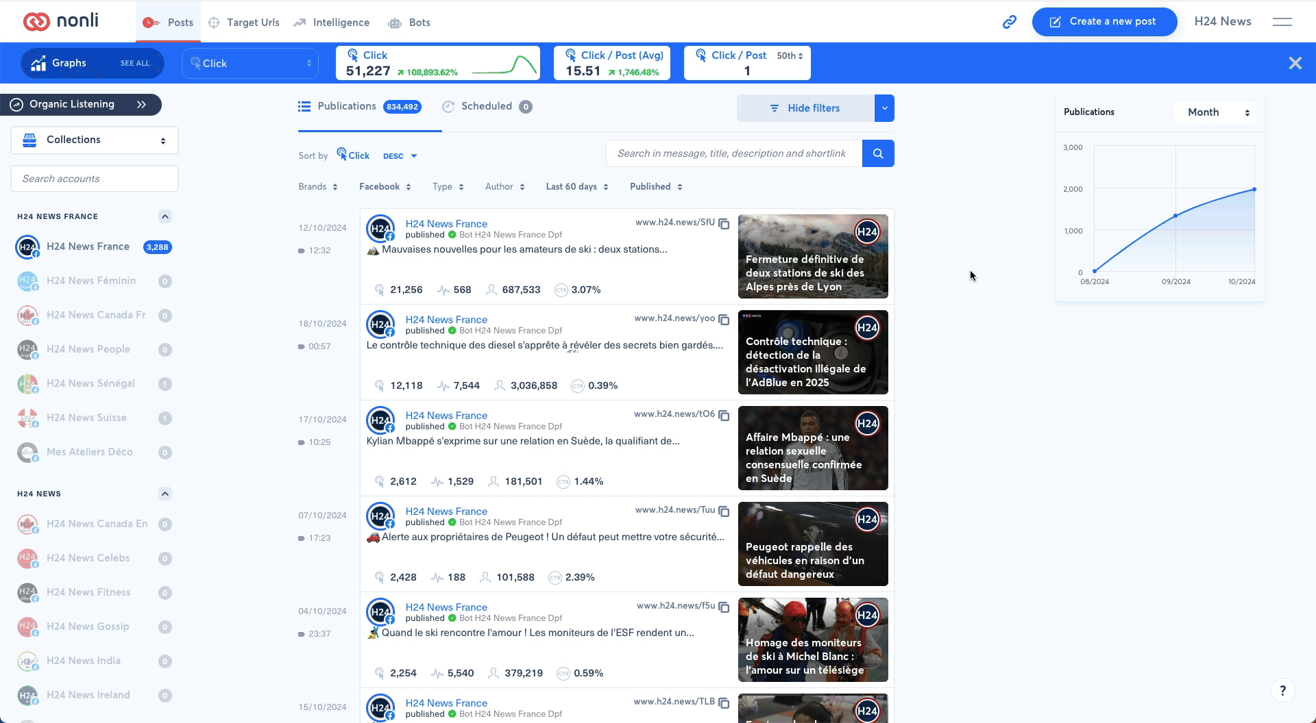Close the blue graphs bar
The height and width of the screenshot is (723, 1316).
[x=1295, y=63]
